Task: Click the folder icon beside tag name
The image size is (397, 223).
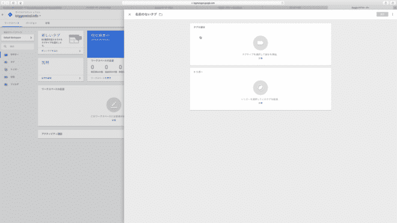Action: (161, 14)
